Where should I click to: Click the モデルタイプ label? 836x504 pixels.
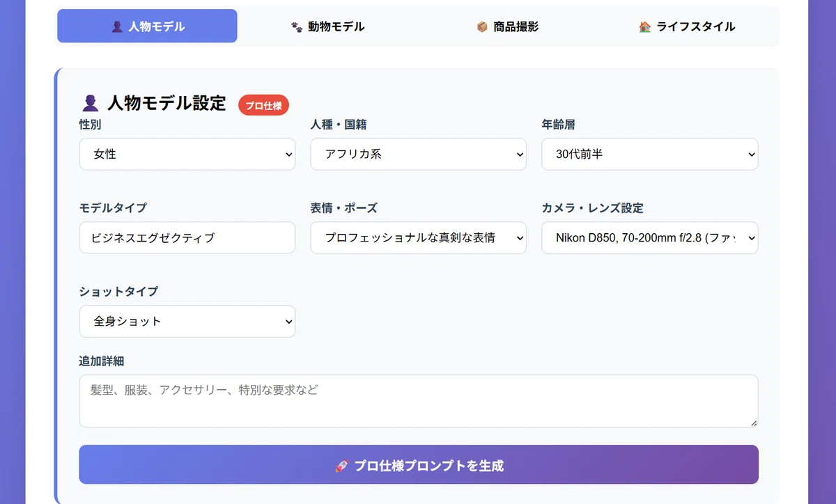(113, 208)
